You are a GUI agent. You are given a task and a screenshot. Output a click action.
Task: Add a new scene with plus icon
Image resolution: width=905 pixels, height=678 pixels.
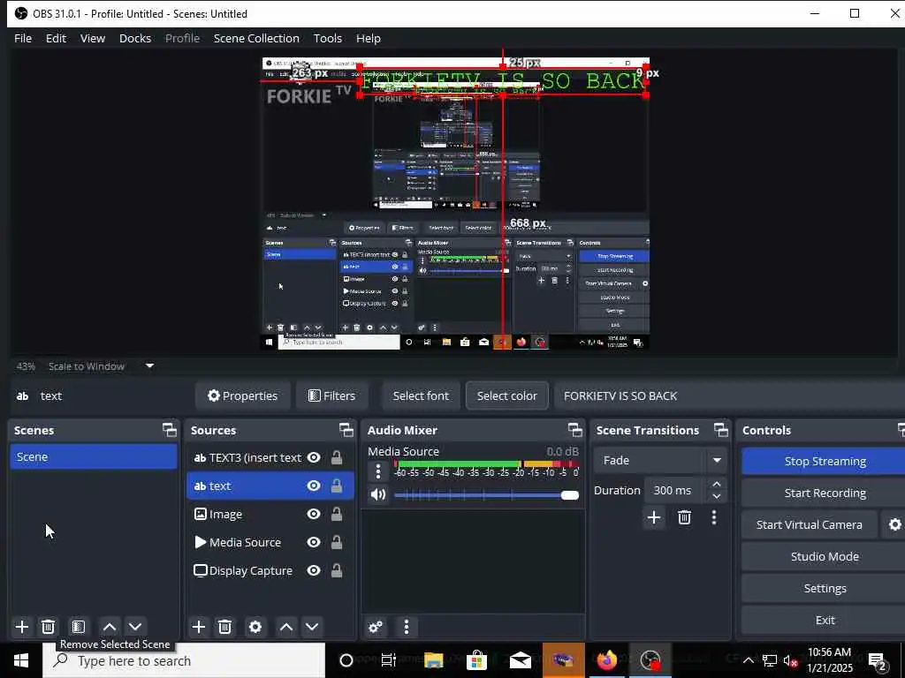(x=22, y=627)
